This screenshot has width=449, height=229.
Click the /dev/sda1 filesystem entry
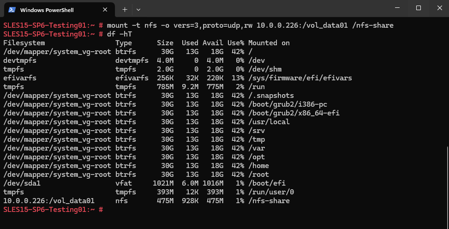coord(22,183)
